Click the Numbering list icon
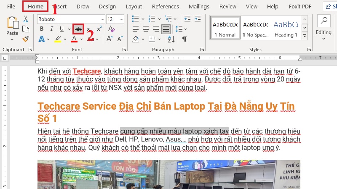This screenshot has width=337, height=189. (x=152, y=19)
